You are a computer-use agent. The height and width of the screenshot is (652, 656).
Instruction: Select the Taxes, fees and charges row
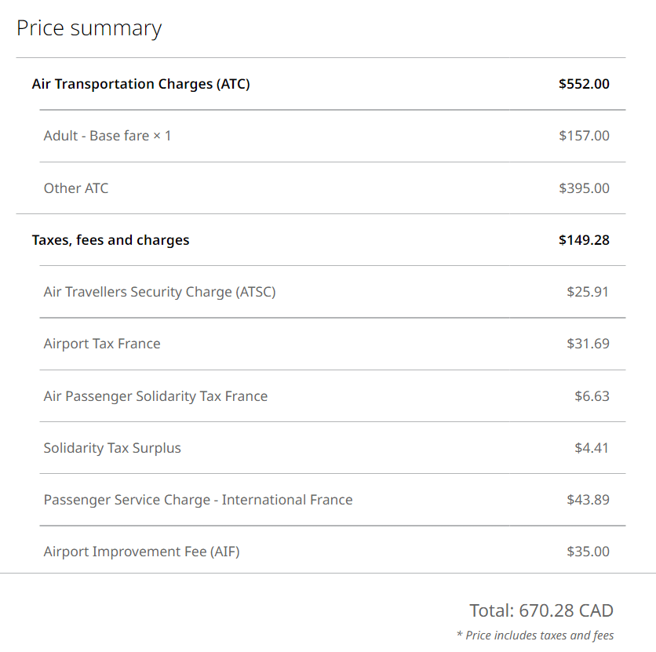point(111,240)
